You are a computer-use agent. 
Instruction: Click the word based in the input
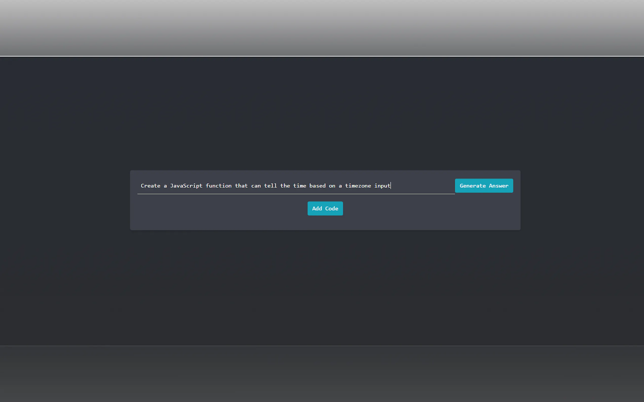317,186
